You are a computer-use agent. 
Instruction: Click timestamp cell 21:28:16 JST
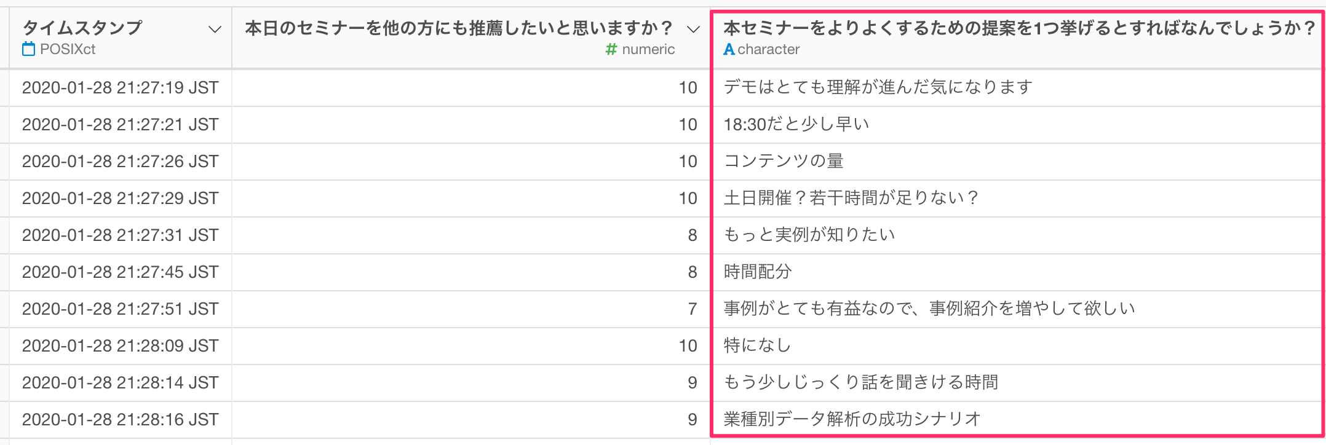(x=121, y=419)
